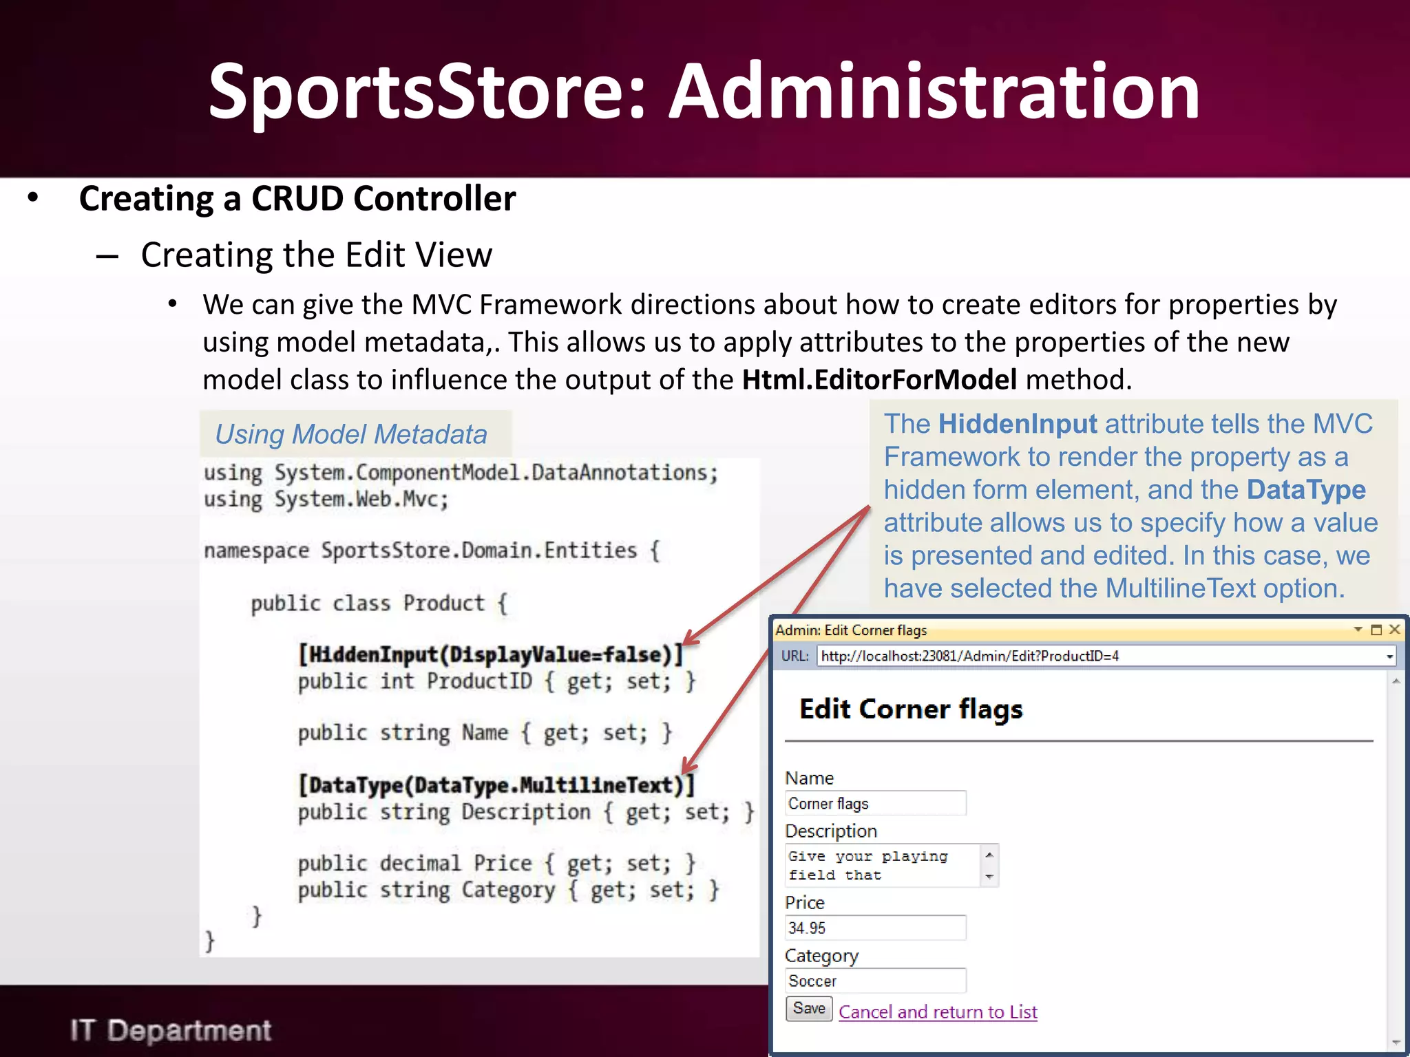
Task: Click the bold Html.EditorForModel text
Action: (x=879, y=380)
